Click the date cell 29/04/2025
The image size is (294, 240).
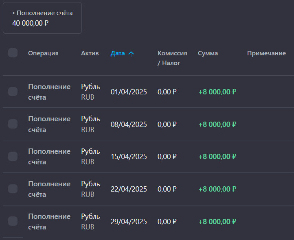coord(129,222)
